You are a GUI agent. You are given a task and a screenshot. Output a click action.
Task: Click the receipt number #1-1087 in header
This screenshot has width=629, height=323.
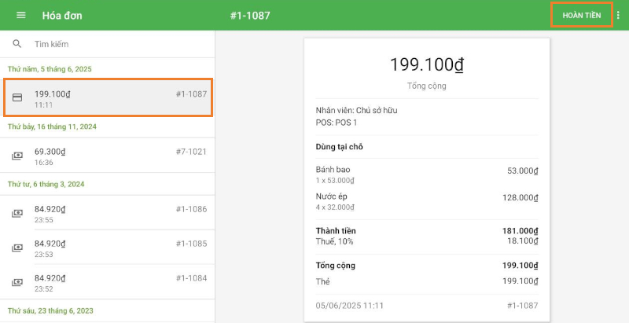pyautogui.click(x=250, y=16)
